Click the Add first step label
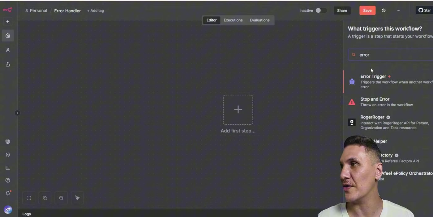This screenshot has height=217, width=433. 238,131
